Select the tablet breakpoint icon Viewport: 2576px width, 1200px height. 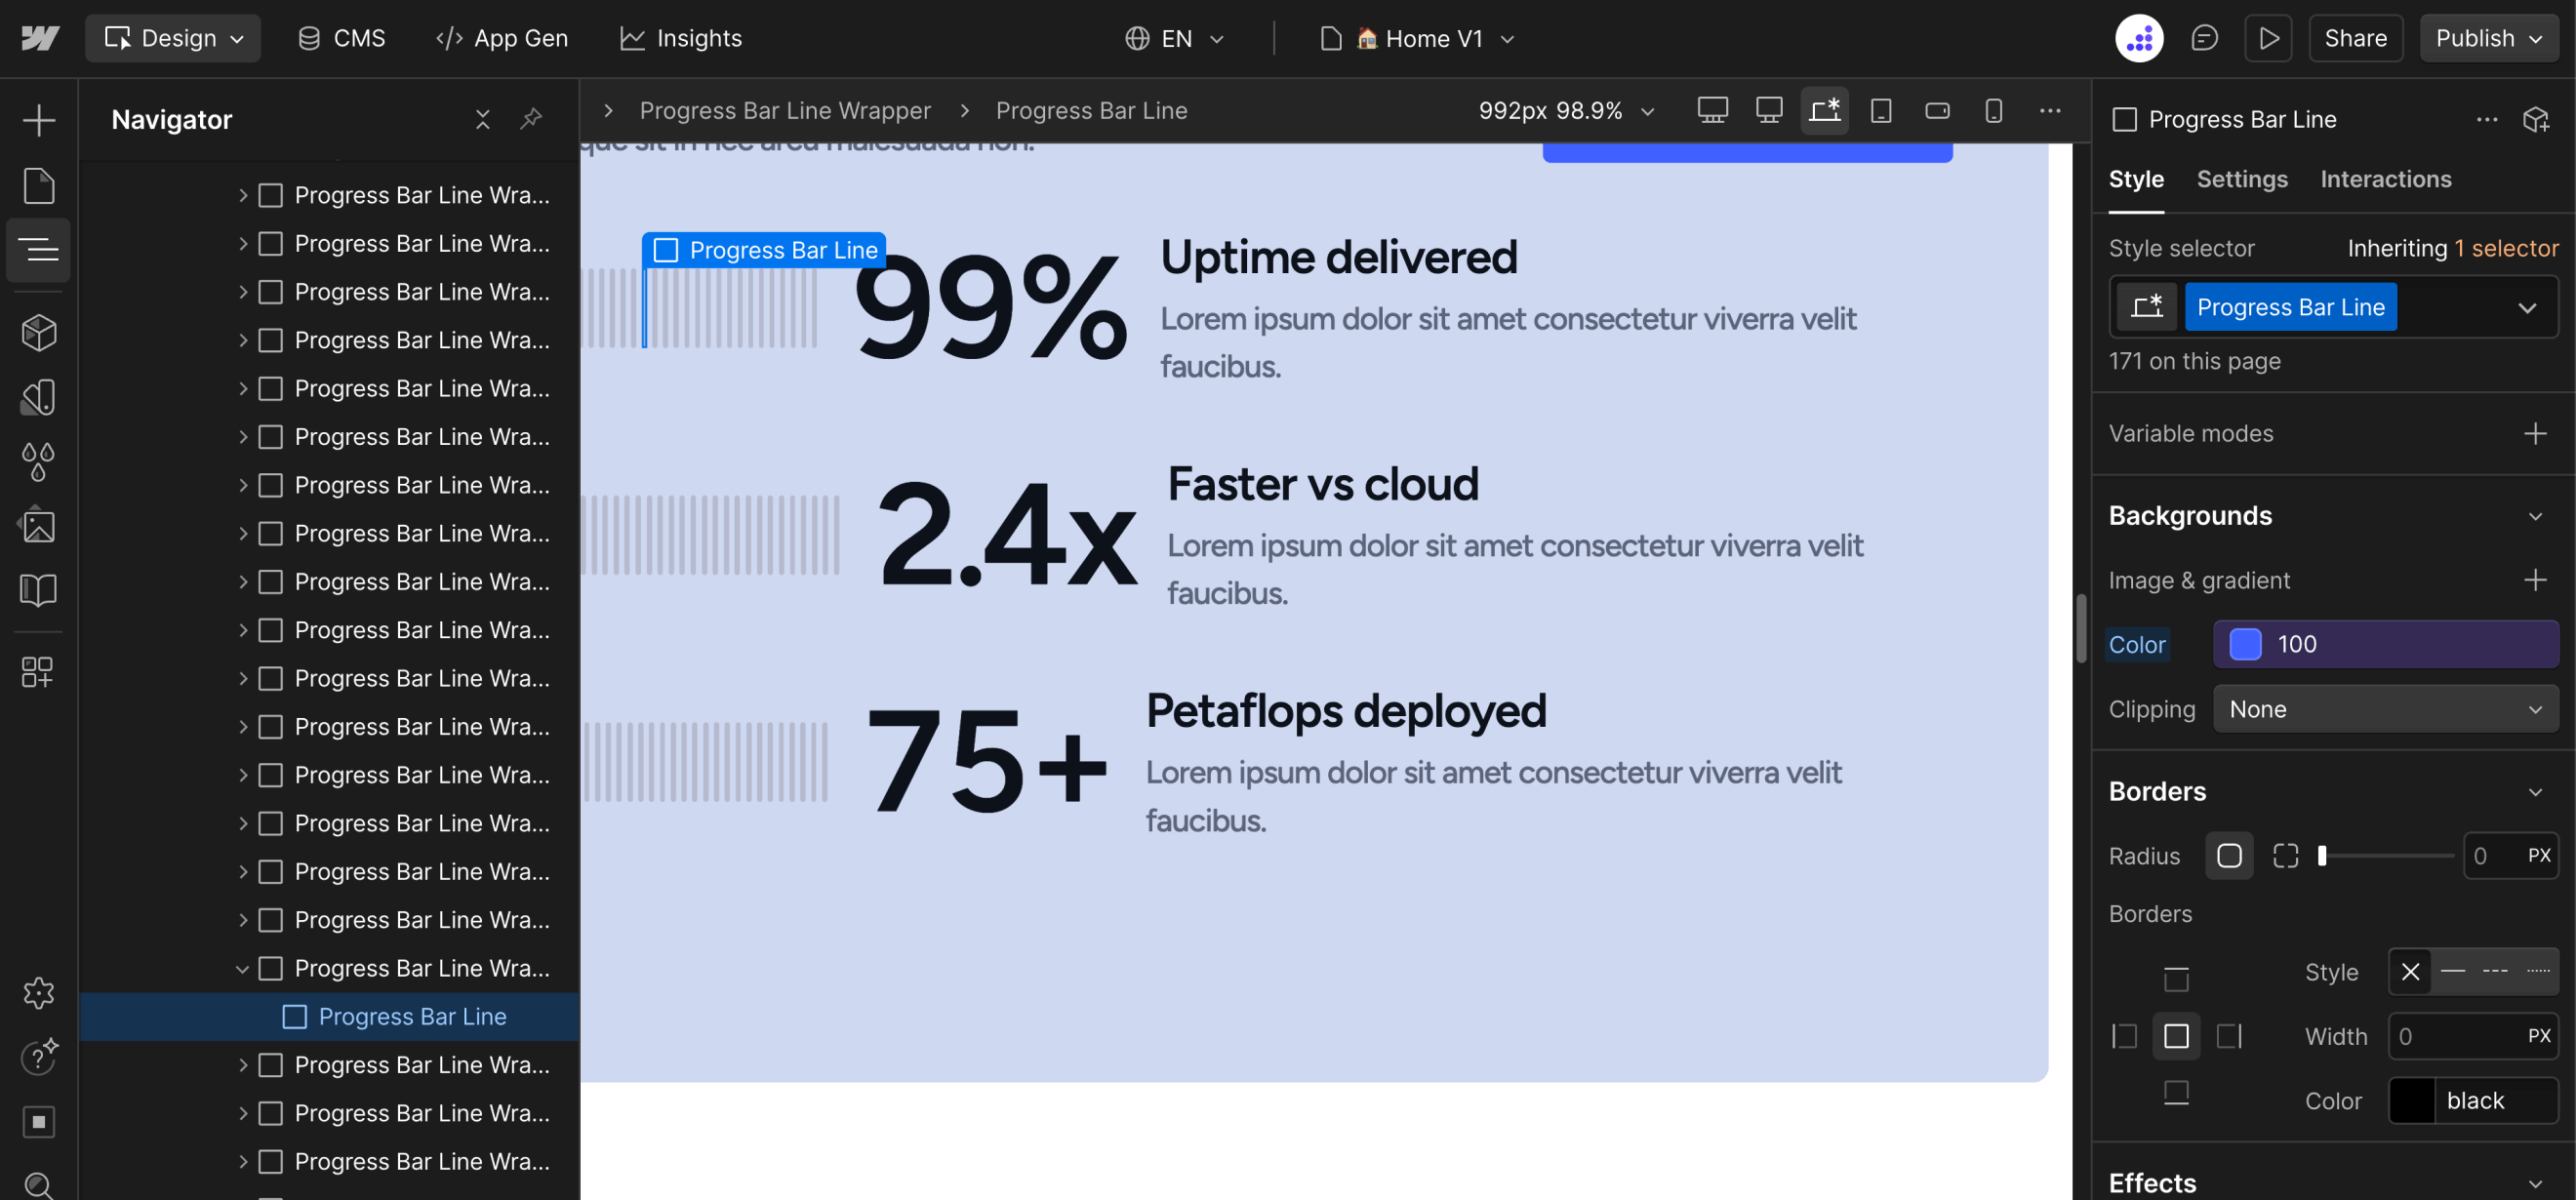coord(1880,110)
